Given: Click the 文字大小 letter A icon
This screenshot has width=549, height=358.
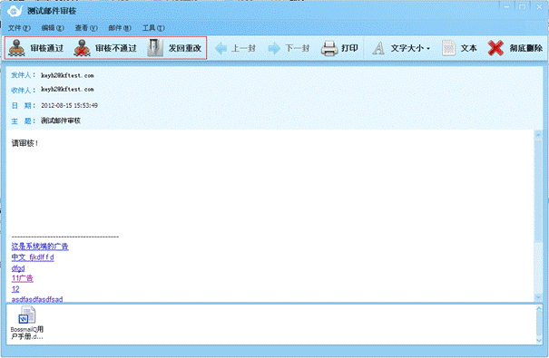Looking at the screenshot, I should [378, 48].
